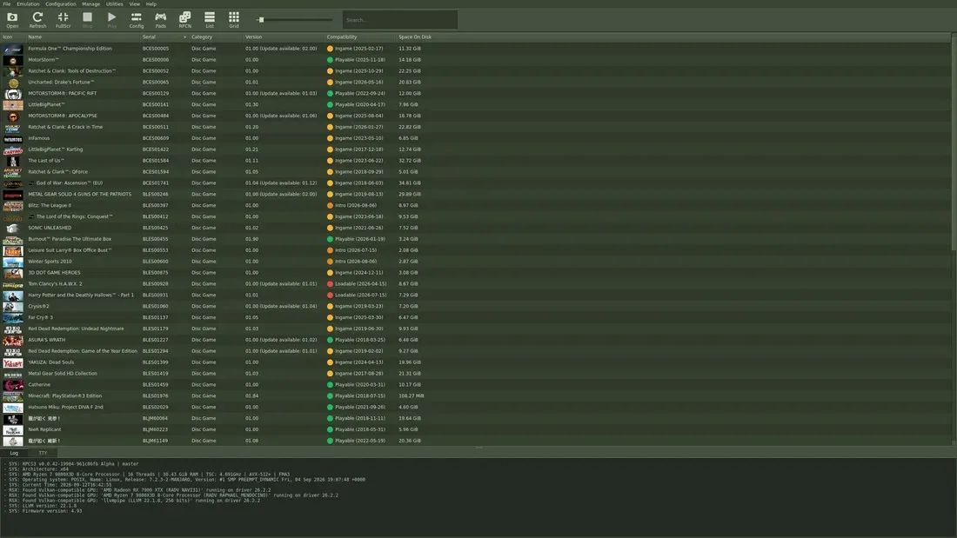The width and height of the screenshot is (957, 538).
Task: Sort by the Version column header
Action: pyautogui.click(x=284, y=37)
